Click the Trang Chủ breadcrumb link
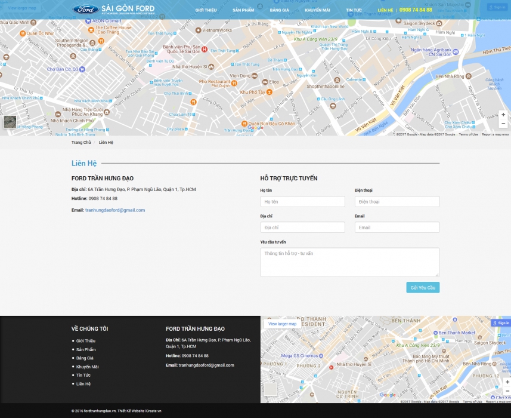This screenshot has height=418, width=511. click(x=81, y=143)
